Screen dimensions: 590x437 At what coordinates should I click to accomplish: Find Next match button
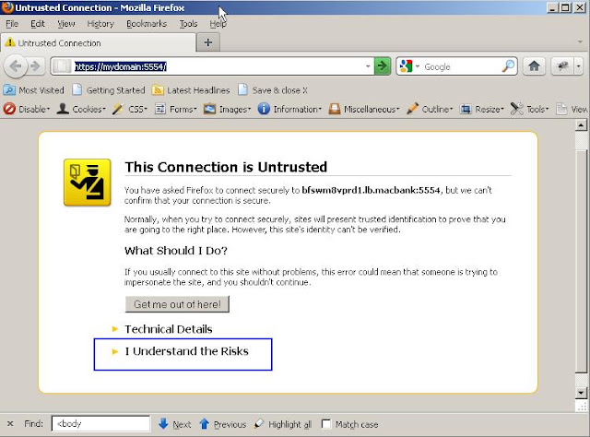175,424
